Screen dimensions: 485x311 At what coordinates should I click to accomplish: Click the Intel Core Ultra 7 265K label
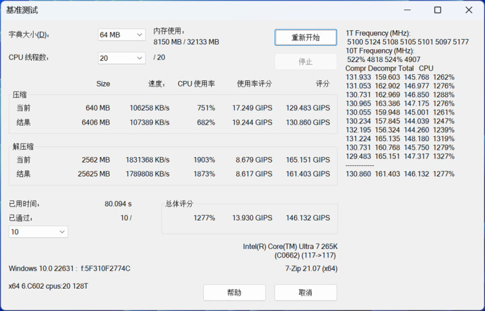tap(290, 247)
